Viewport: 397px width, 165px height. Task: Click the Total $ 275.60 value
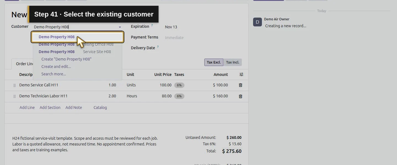(x=232, y=151)
